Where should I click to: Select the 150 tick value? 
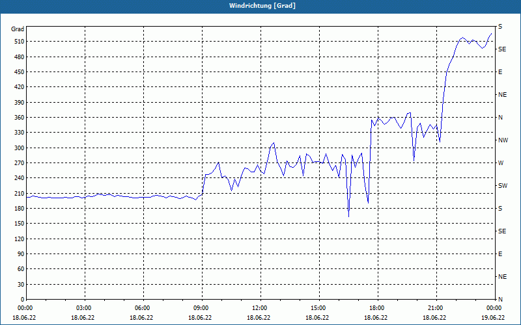pyautogui.click(x=19, y=224)
